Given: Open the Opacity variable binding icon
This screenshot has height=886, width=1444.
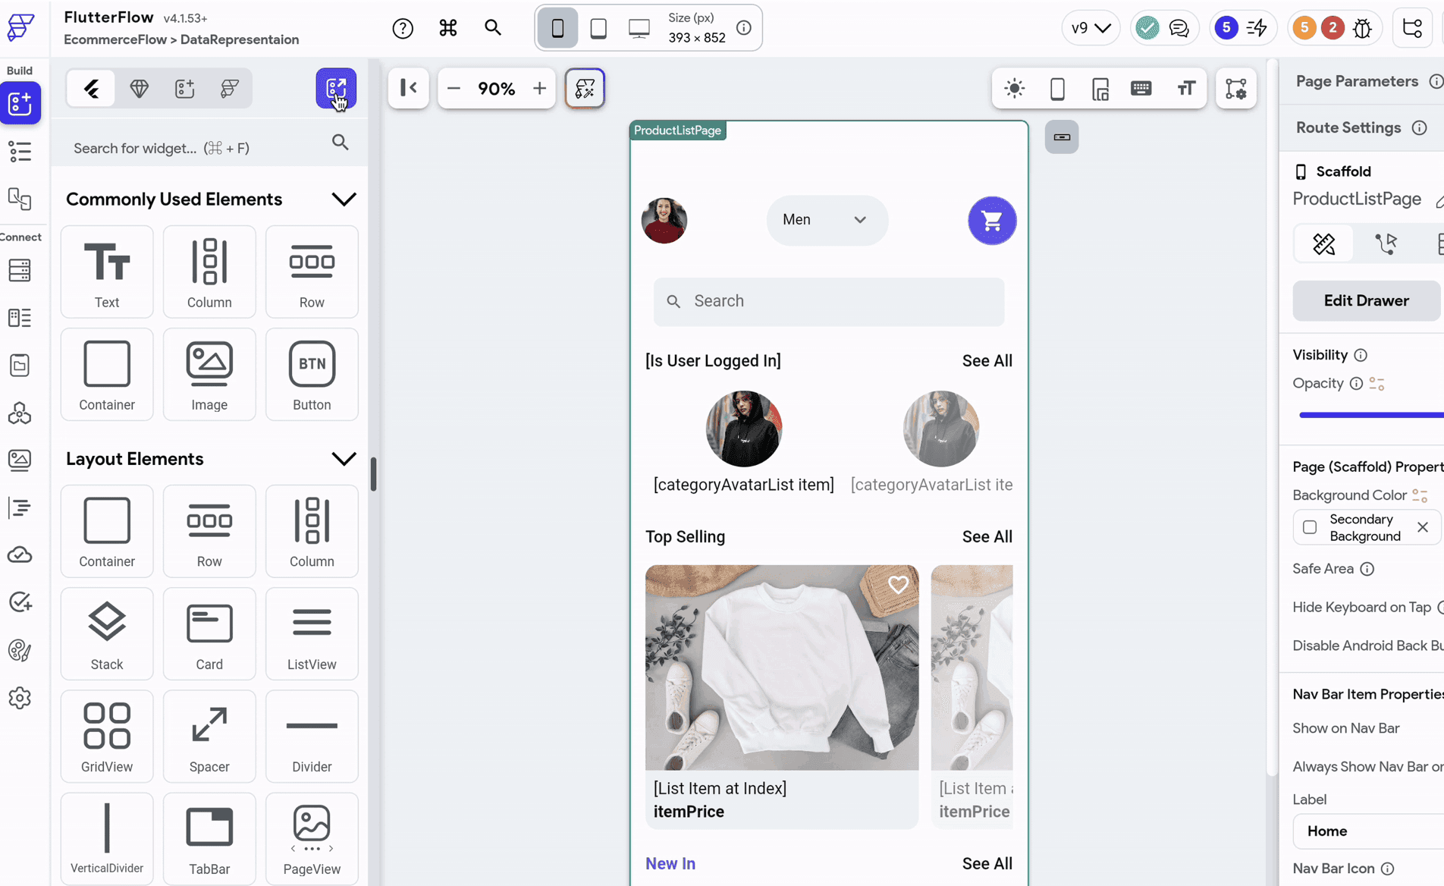Looking at the screenshot, I should pos(1377,384).
